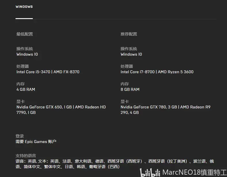227x177 pixels.
Task: Click the 登录 label
Action: pos(20,136)
